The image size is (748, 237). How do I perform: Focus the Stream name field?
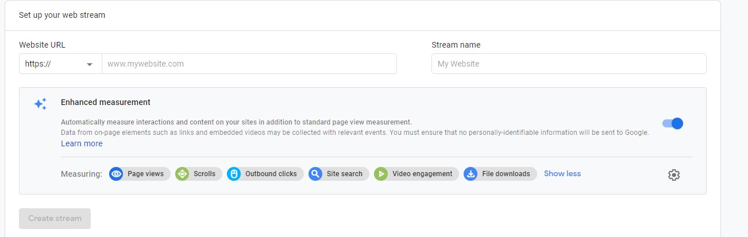point(569,64)
